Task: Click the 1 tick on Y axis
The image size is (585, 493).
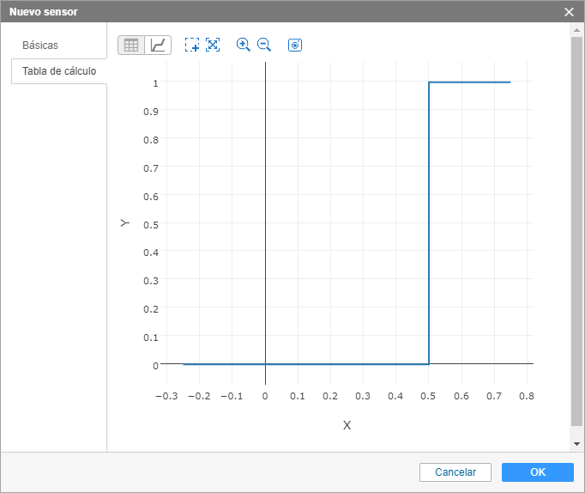Action: [155, 83]
